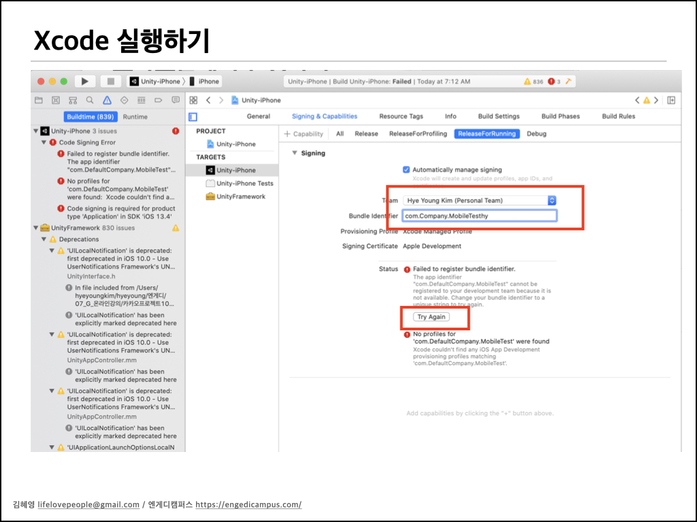Click the UnityInterface.h file entry in issues
Image resolution: width=697 pixels, height=522 pixels.
pyautogui.click(x=91, y=276)
